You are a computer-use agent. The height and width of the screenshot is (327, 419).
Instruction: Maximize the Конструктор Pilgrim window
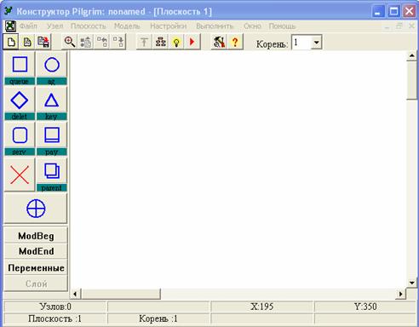(x=393, y=12)
